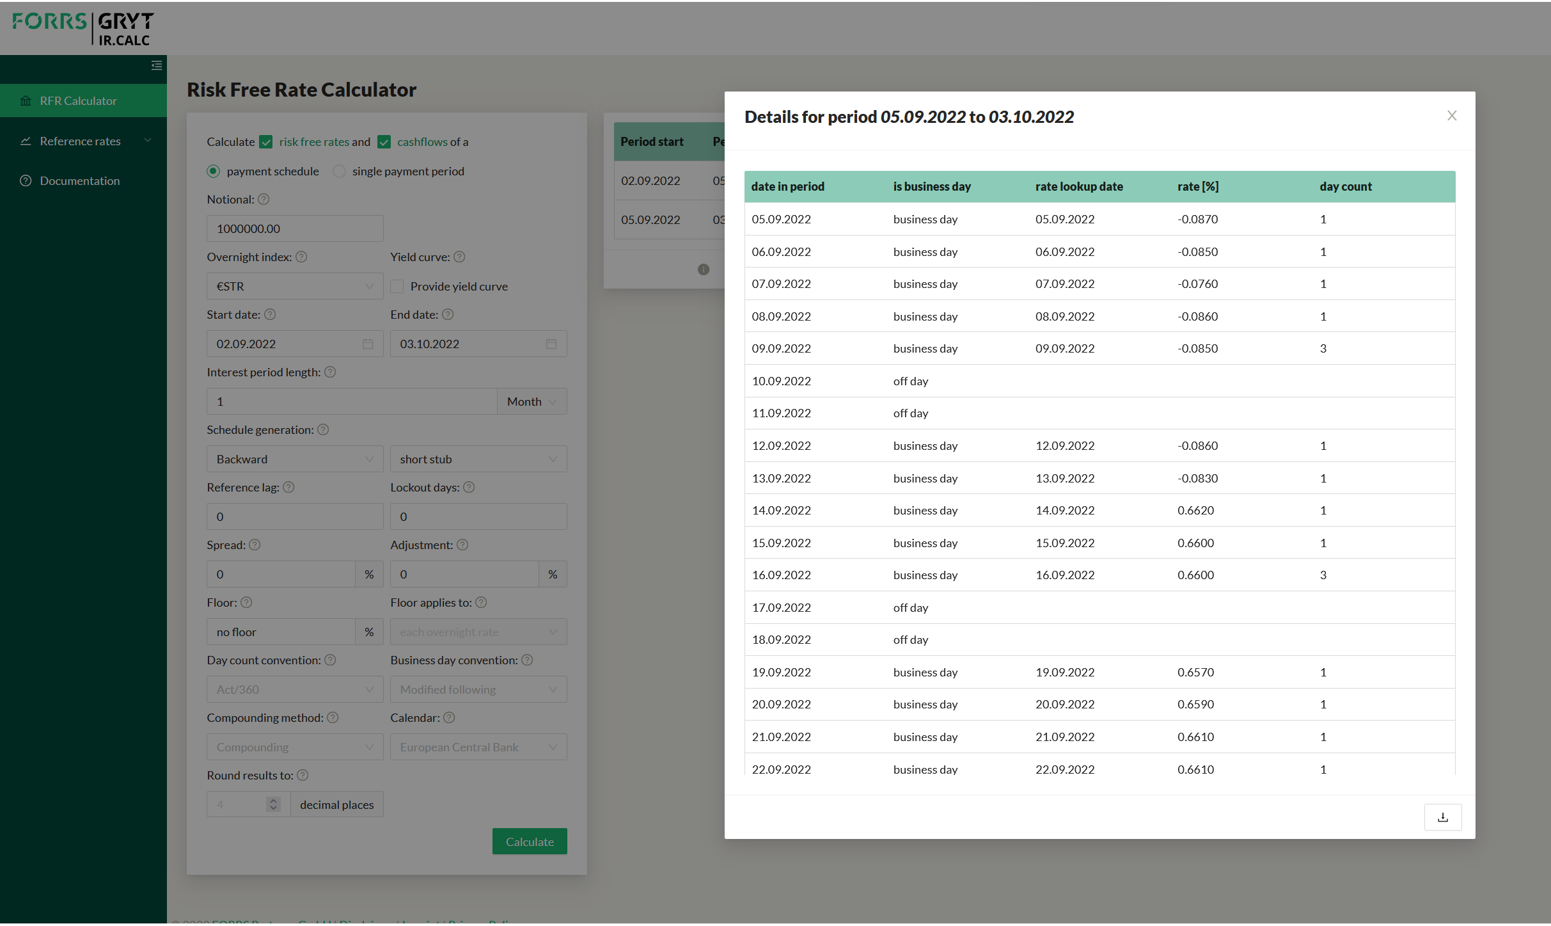1551x926 pixels.
Task: Click the Notional input field
Action: tap(295, 228)
